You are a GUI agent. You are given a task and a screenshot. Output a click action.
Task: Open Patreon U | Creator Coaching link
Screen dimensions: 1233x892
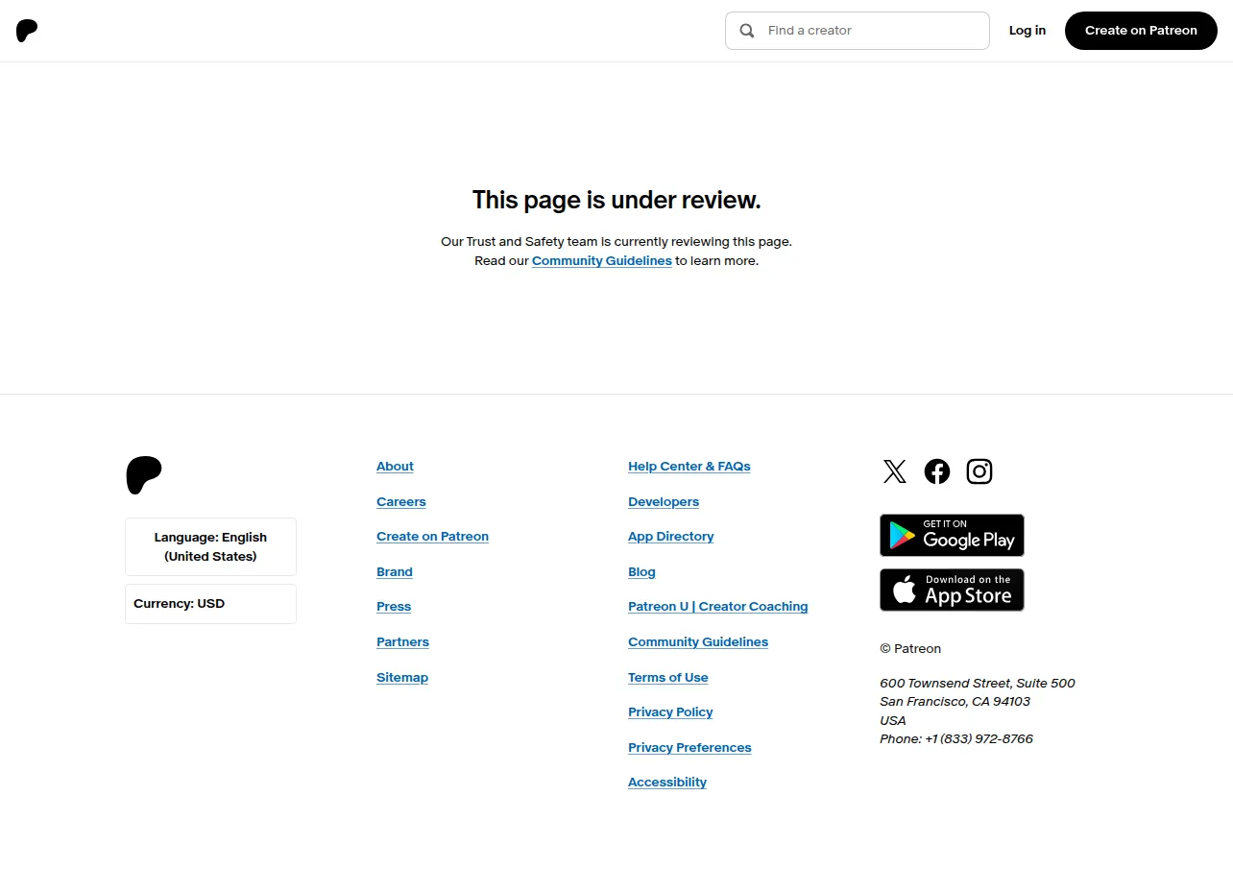718,607
